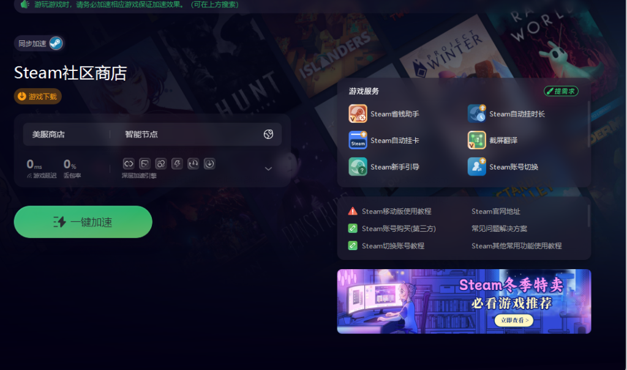
Task: Click the Steam省钱助手 label
Action: [x=395, y=114]
